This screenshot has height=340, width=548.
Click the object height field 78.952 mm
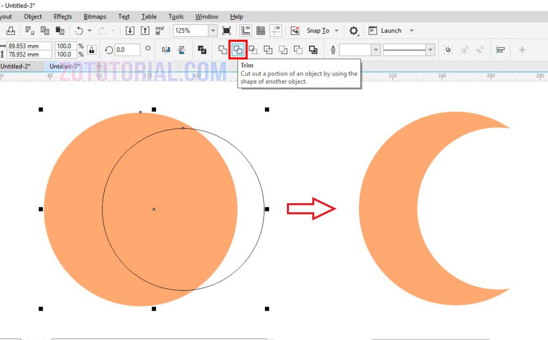29,55
